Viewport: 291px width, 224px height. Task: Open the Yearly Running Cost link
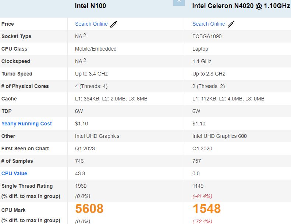26,124
